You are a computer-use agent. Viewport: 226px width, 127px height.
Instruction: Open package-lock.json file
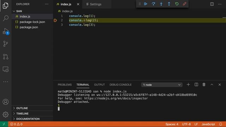[x=32, y=22]
